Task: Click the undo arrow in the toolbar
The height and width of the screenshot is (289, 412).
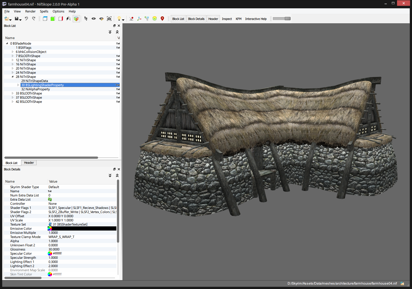Action: 26,19
